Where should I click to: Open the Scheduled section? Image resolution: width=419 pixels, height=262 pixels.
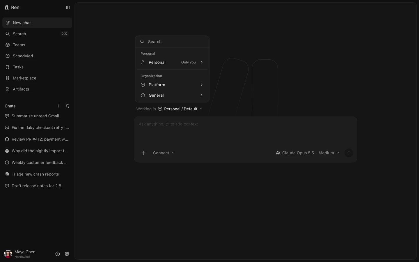[x=37, y=56]
